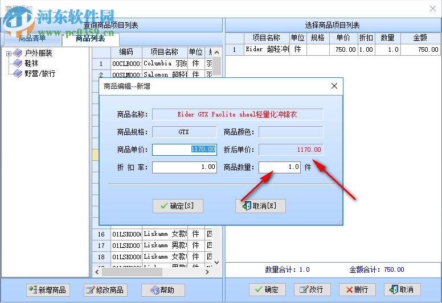Click the list's vertical scrollbar down arrow
The height and width of the screenshot is (303, 442).
click(216, 263)
